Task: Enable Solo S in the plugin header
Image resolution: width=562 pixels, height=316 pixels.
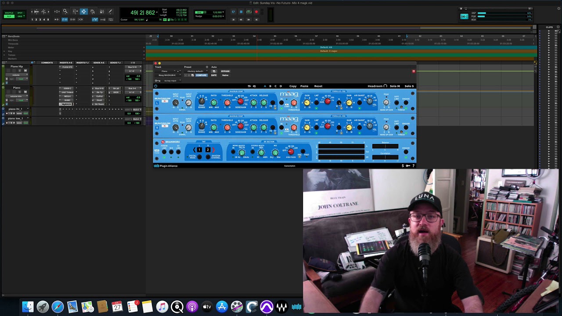Action: click(409, 86)
